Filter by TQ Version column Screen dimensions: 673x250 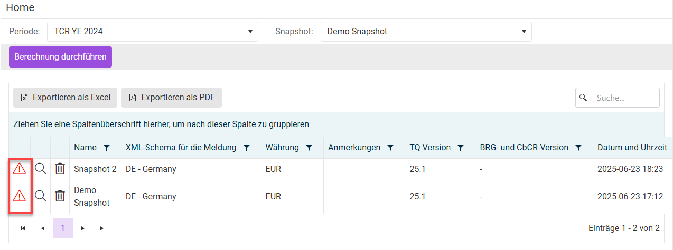tap(461, 148)
